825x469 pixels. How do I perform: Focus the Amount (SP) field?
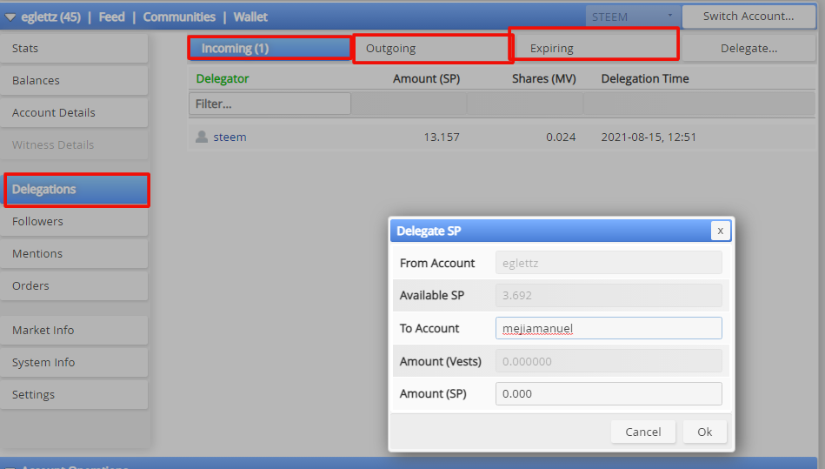pyautogui.click(x=609, y=393)
